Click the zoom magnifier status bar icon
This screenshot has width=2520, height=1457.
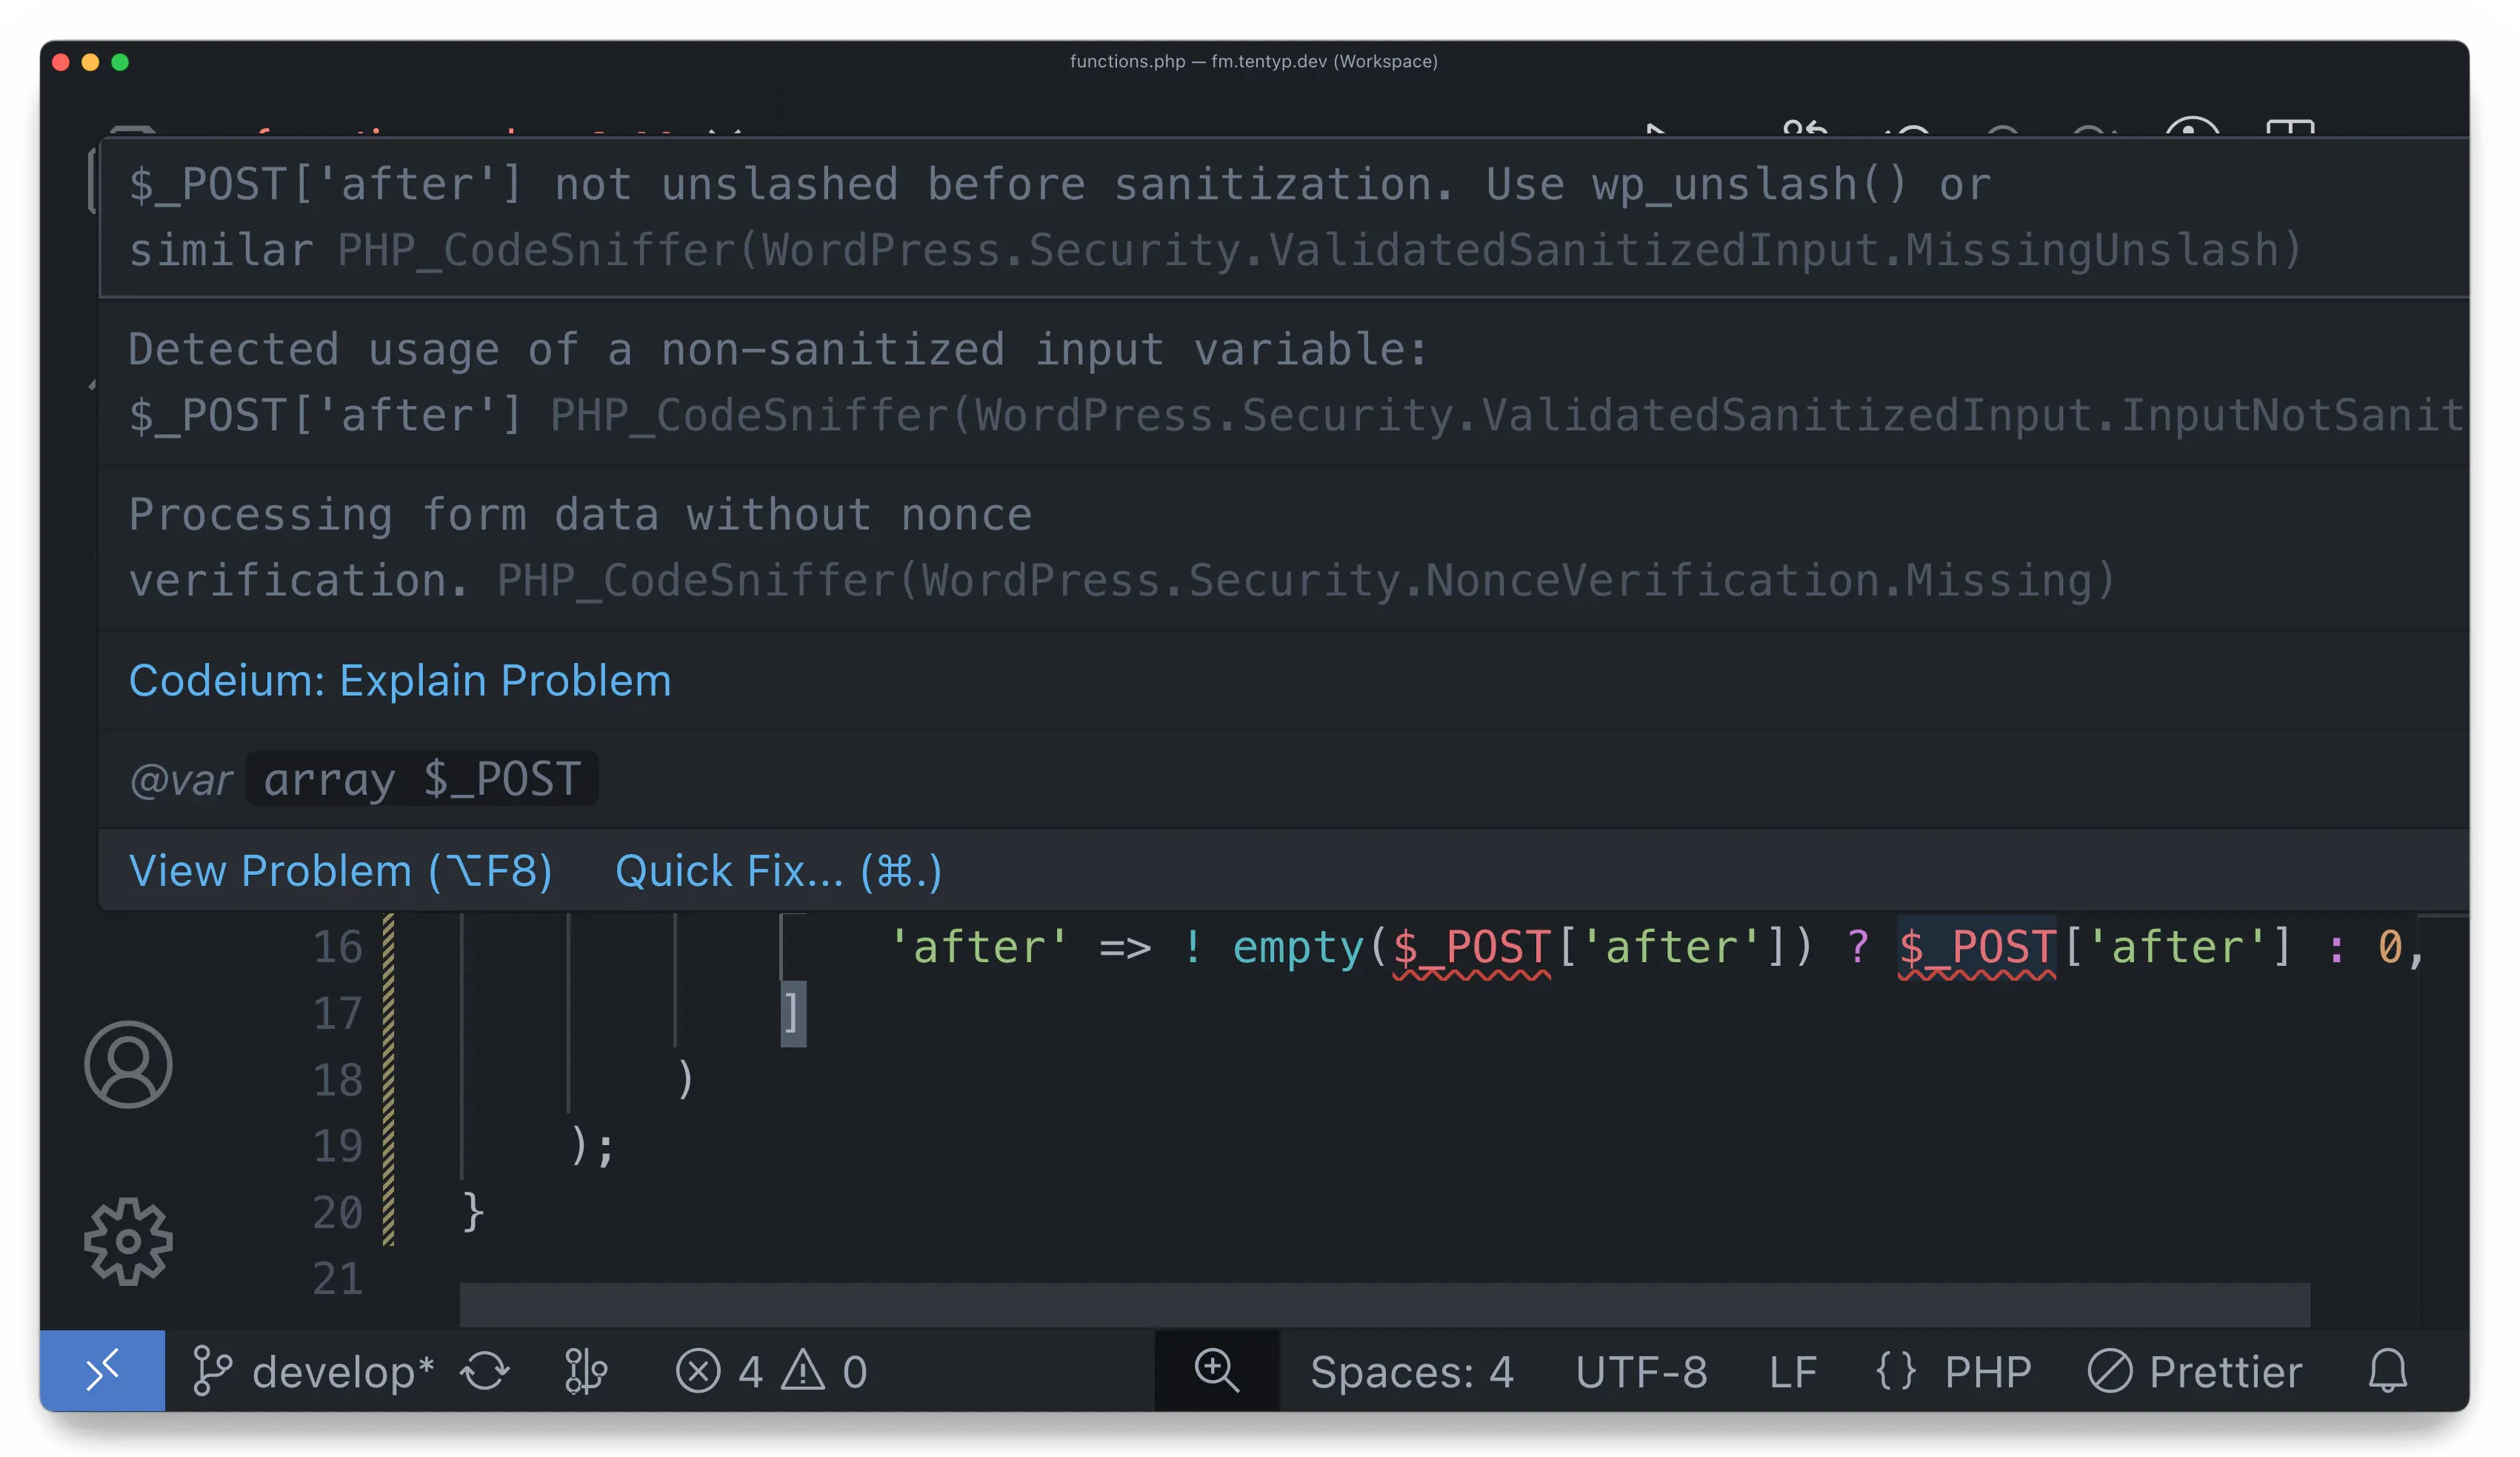tap(1217, 1371)
